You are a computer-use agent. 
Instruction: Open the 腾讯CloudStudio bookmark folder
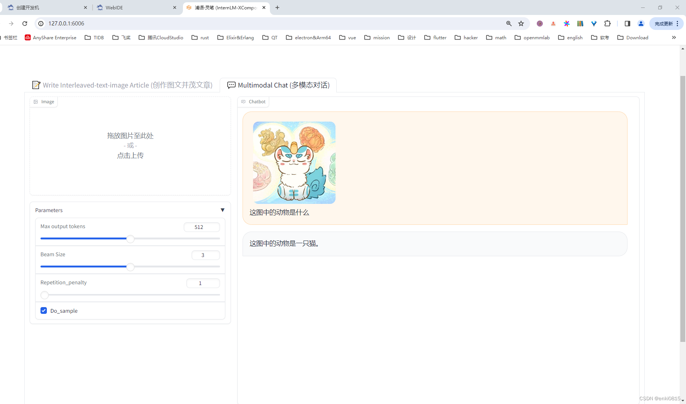[161, 37]
